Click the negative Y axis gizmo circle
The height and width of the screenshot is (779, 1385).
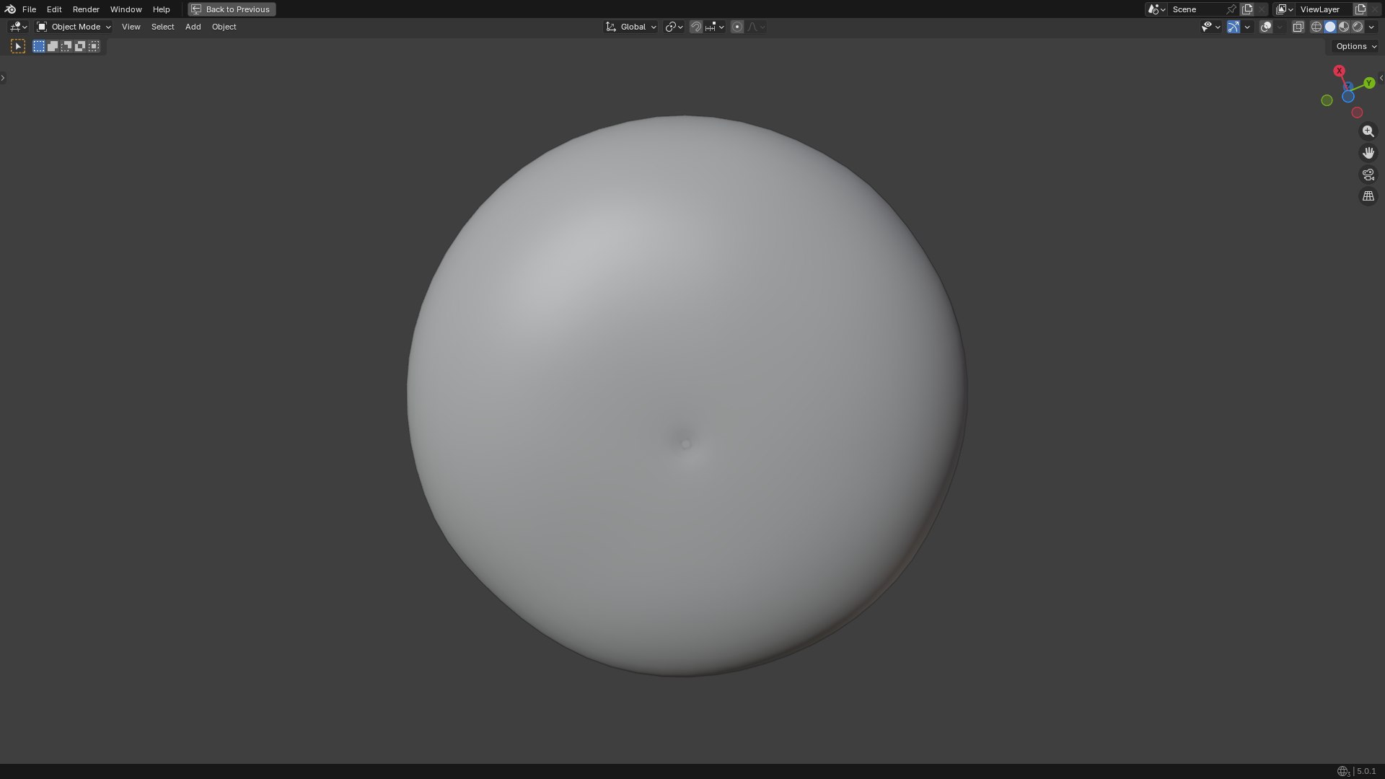(1327, 101)
